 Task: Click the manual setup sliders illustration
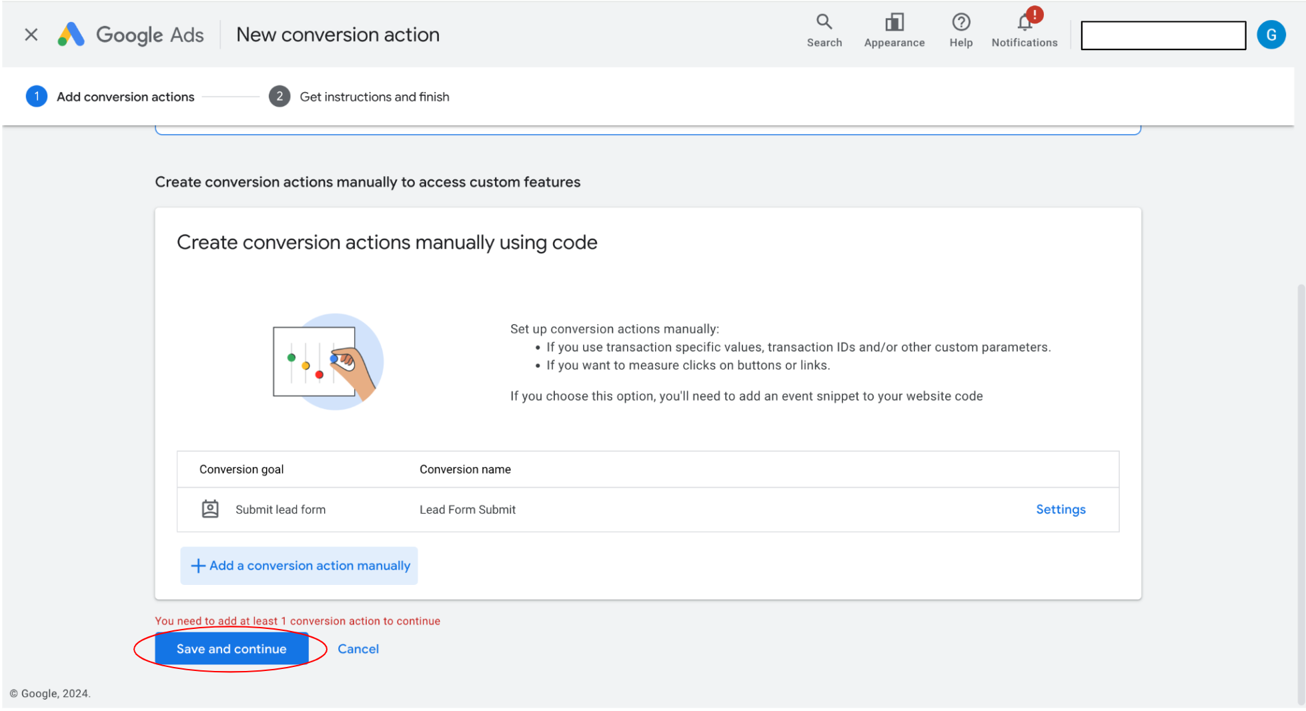pos(327,362)
